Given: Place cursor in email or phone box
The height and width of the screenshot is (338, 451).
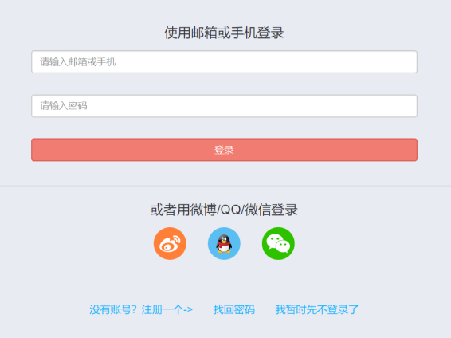Looking at the screenshot, I should pyautogui.click(x=224, y=62).
